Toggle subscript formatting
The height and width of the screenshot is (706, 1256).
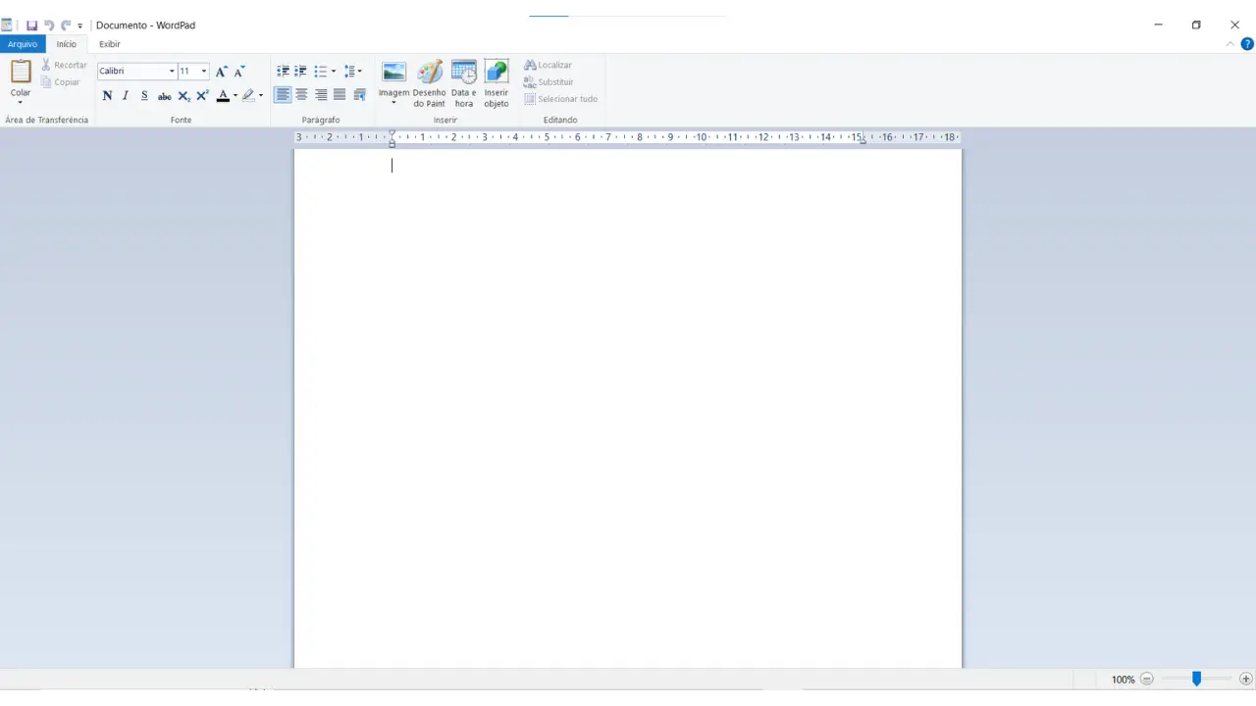pyautogui.click(x=183, y=95)
